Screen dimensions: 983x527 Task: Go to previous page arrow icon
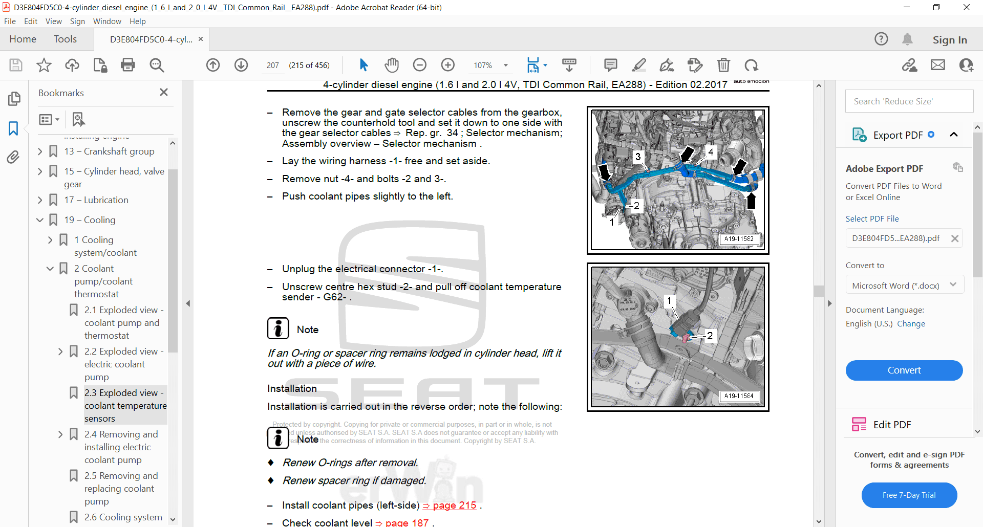(x=213, y=65)
